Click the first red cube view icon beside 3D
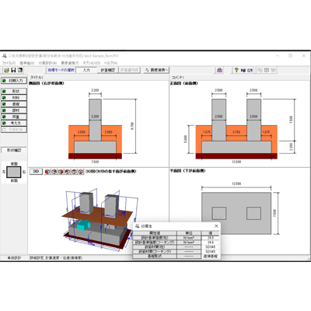The height and width of the screenshot is (311, 311). (x=47, y=172)
